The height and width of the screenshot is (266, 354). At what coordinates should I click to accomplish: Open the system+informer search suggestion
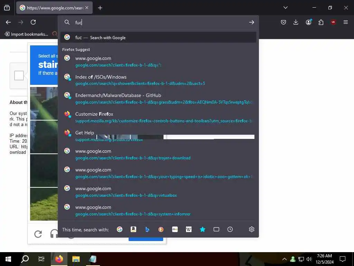point(158,210)
